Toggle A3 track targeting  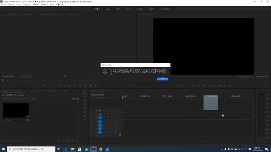(x=100, y=129)
